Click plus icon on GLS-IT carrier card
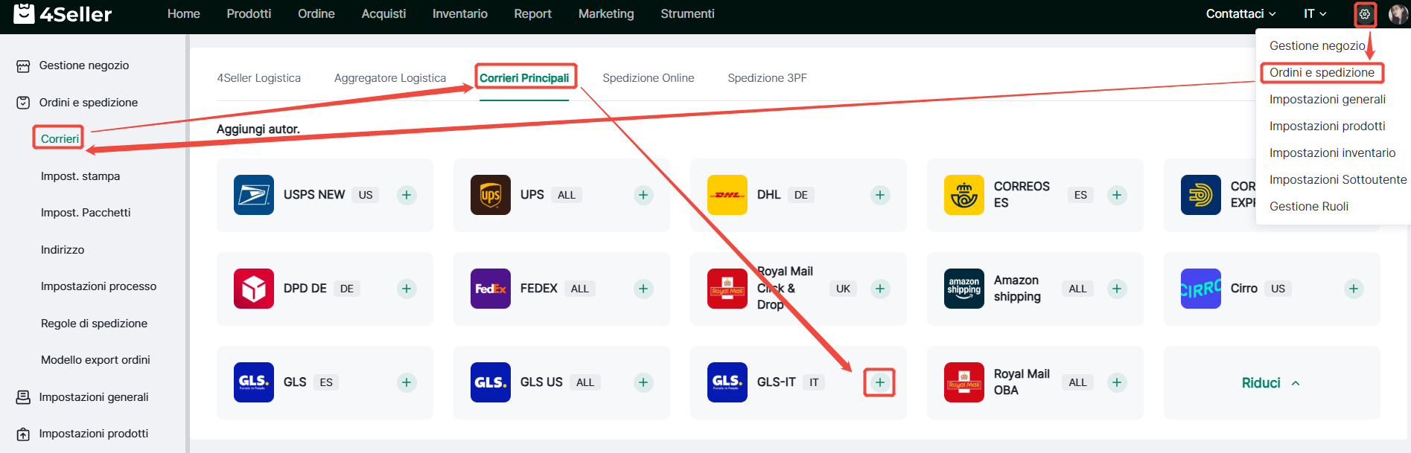 coord(879,382)
